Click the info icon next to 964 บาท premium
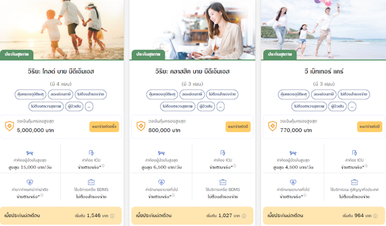The width and height of the screenshot is (386, 226). tap(375, 216)
